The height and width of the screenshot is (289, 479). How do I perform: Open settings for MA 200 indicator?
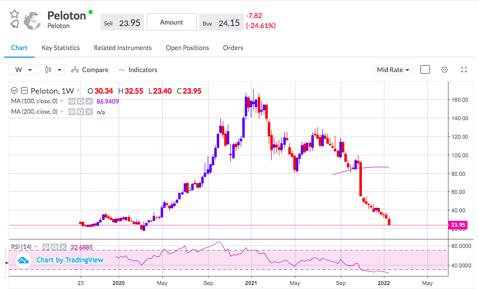click(81, 112)
